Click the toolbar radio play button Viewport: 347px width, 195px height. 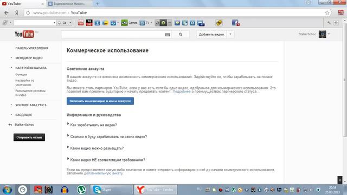tap(163, 23)
